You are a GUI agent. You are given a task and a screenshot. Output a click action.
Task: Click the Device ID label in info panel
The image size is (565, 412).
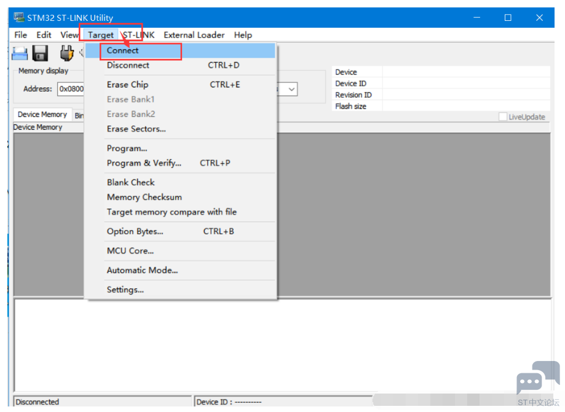[350, 83]
